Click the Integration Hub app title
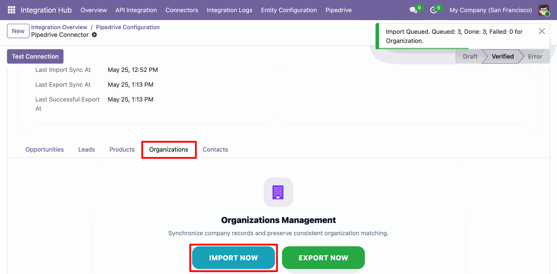Screen dimensions: 557x274 tap(46, 10)
